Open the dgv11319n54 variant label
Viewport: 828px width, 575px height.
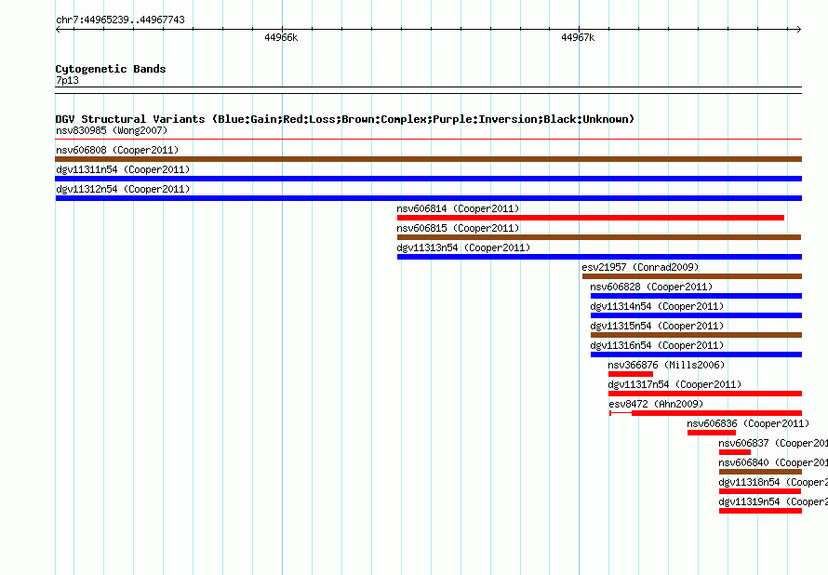coord(773,501)
